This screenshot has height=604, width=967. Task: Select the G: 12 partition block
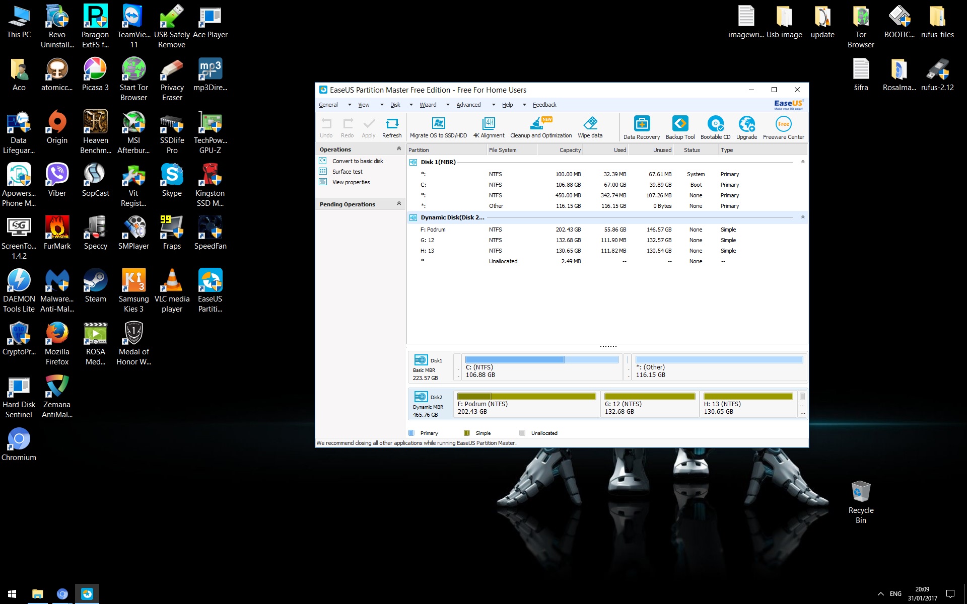coord(650,404)
